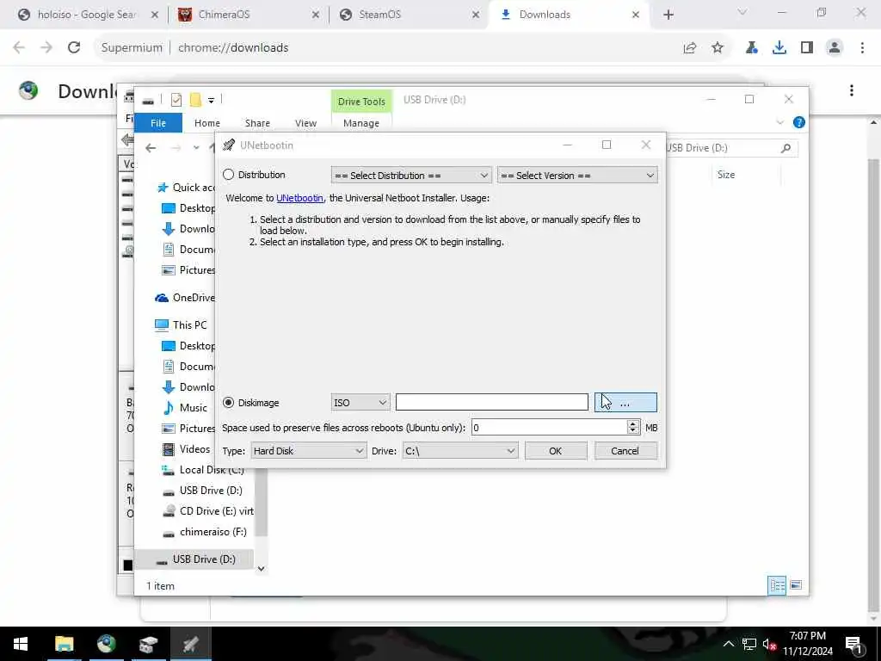Open the Home ribbon tab
The width and height of the screenshot is (881, 661).
[206, 122]
